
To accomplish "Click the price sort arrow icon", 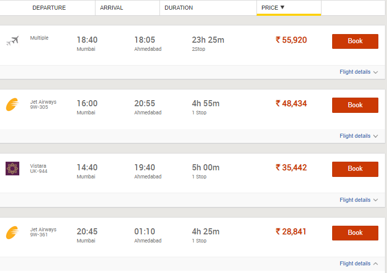I will tap(282, 8).
